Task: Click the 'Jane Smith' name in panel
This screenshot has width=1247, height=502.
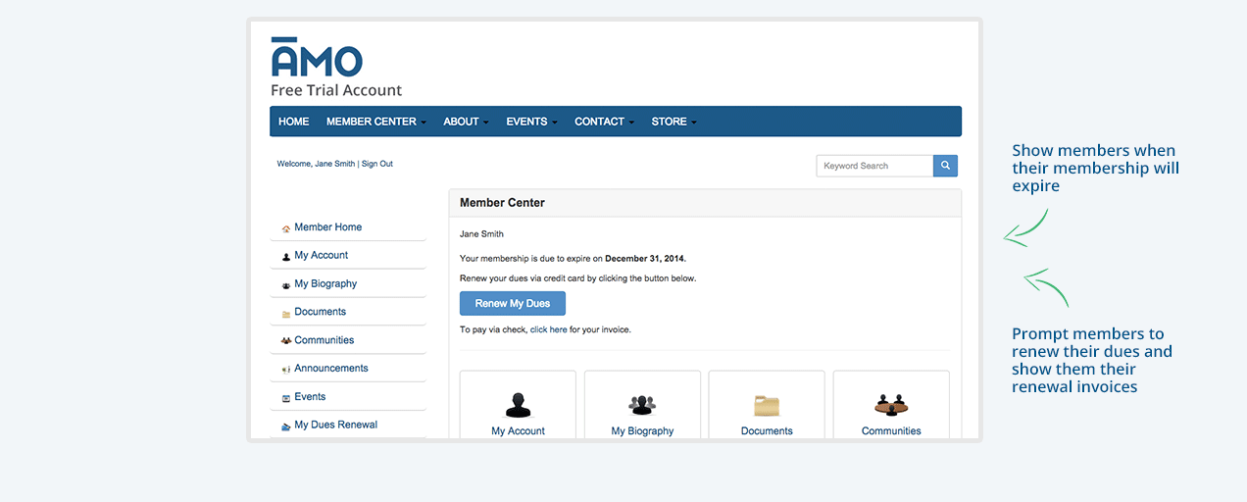Action: pyautogui.click(x=481, y=234)
